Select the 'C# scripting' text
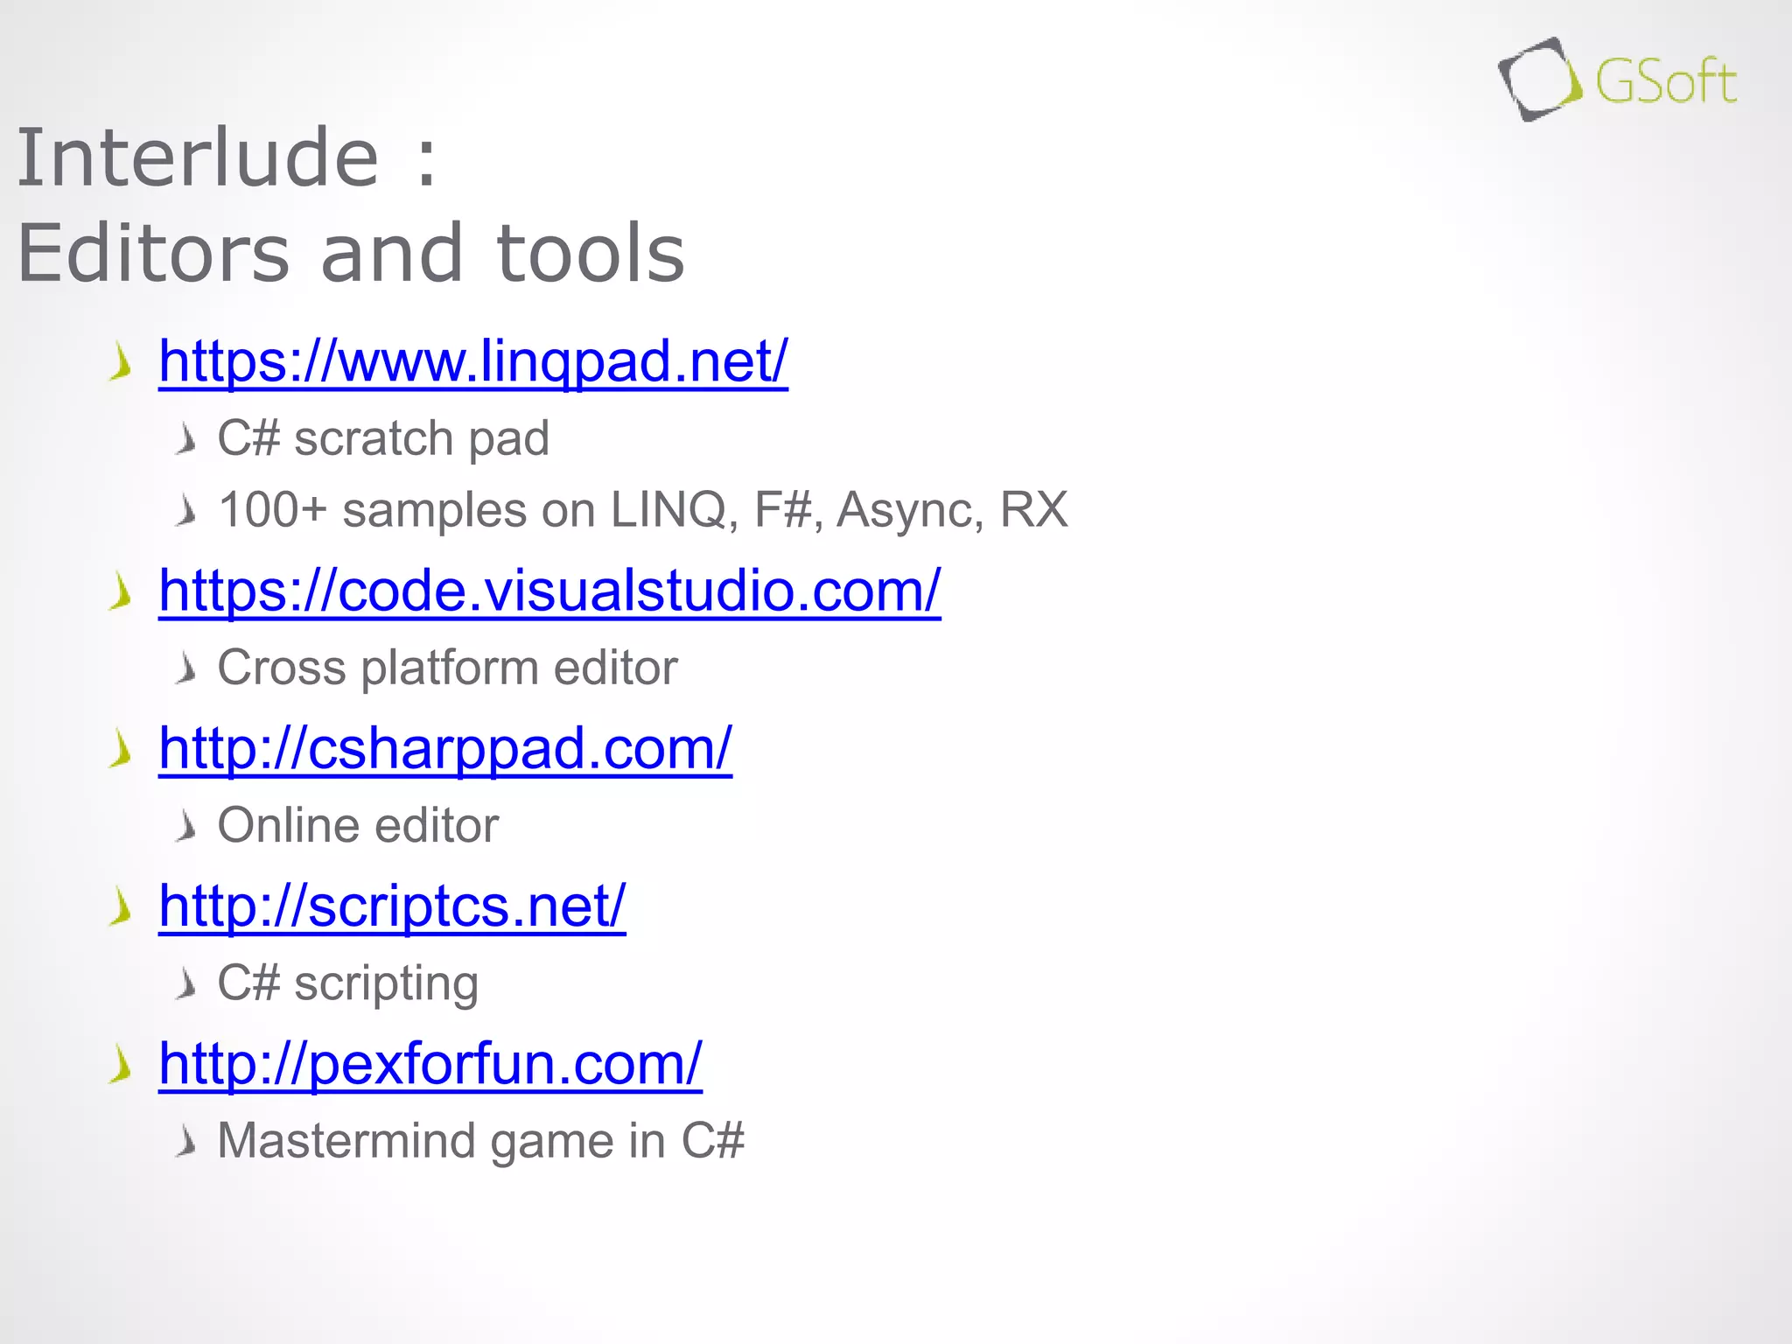Image resolution: width=1792 pixels, height=1344 pixels. click(x=347, y=983)
